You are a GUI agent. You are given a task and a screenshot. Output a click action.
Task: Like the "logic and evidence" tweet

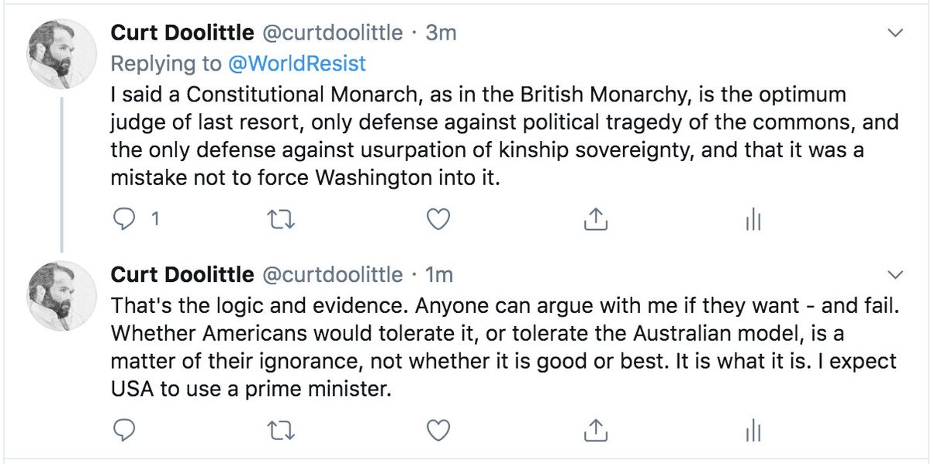coord(439,429)
